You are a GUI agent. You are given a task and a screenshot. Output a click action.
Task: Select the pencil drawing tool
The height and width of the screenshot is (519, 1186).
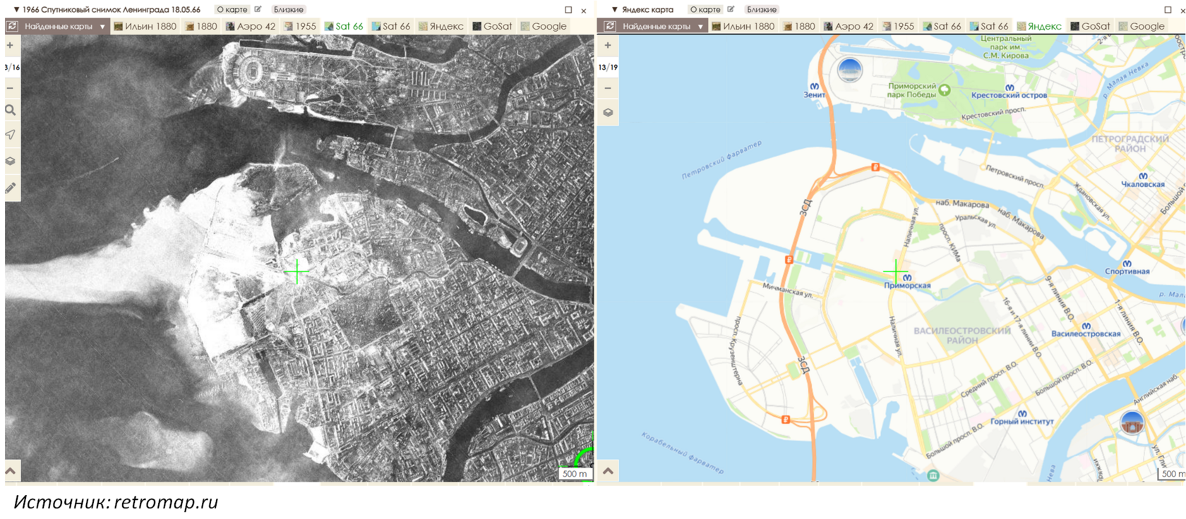(x=10, y=188)
